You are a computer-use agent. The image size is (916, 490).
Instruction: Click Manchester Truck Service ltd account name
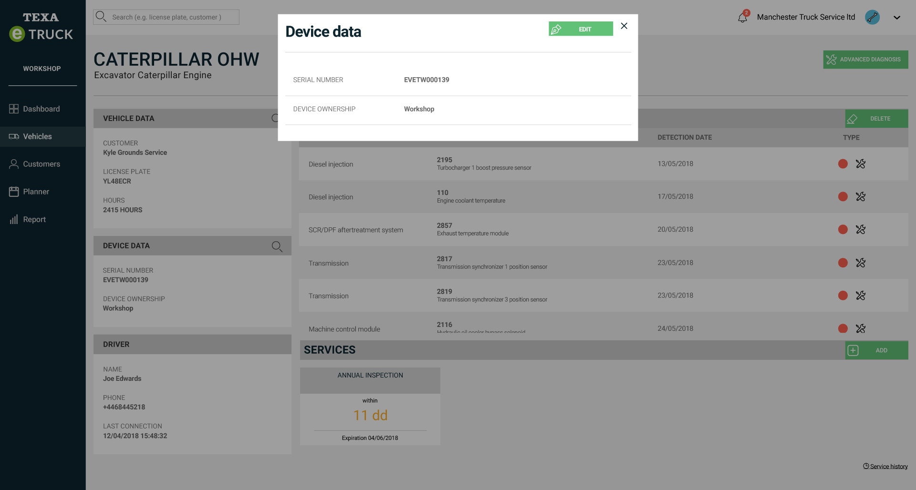(806, 17)
